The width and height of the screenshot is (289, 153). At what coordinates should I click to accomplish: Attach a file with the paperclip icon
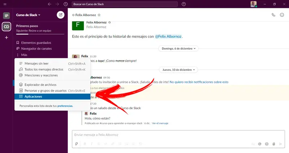[274, 144]
